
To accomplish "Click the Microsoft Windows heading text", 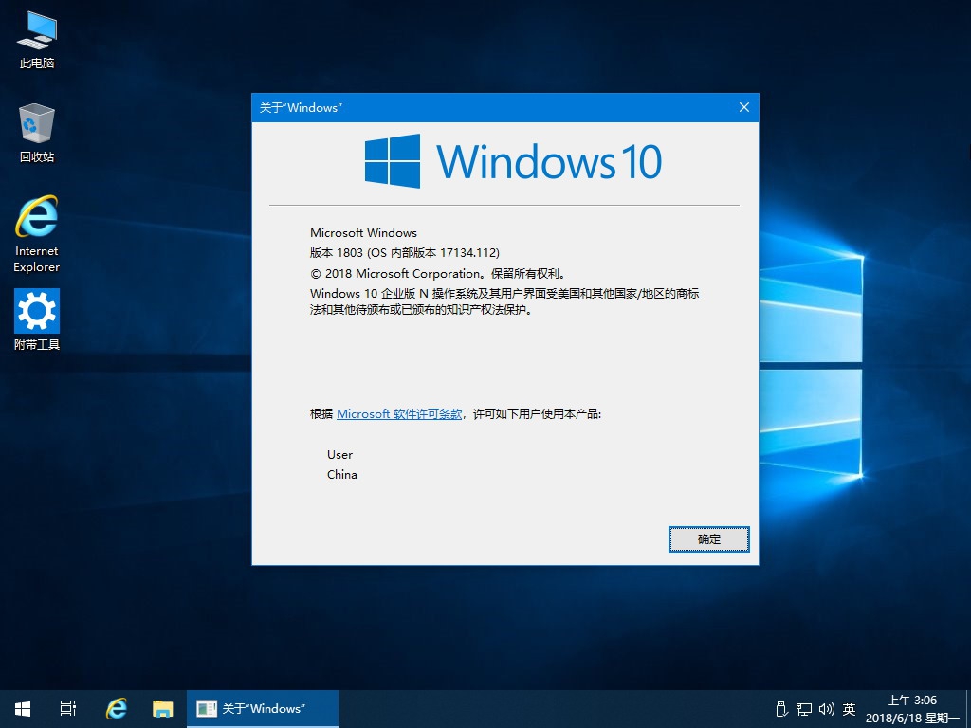I will point(363,233).
